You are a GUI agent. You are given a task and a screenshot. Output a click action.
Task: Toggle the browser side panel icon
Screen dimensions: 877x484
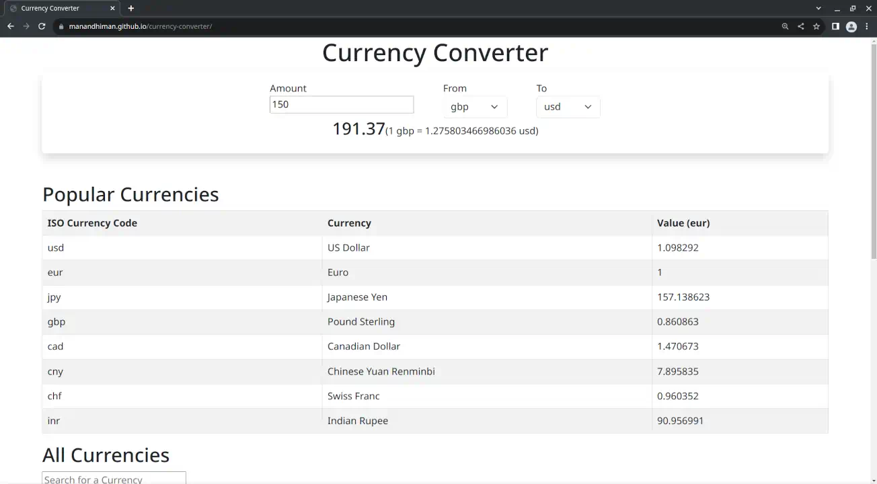(835, 26)
